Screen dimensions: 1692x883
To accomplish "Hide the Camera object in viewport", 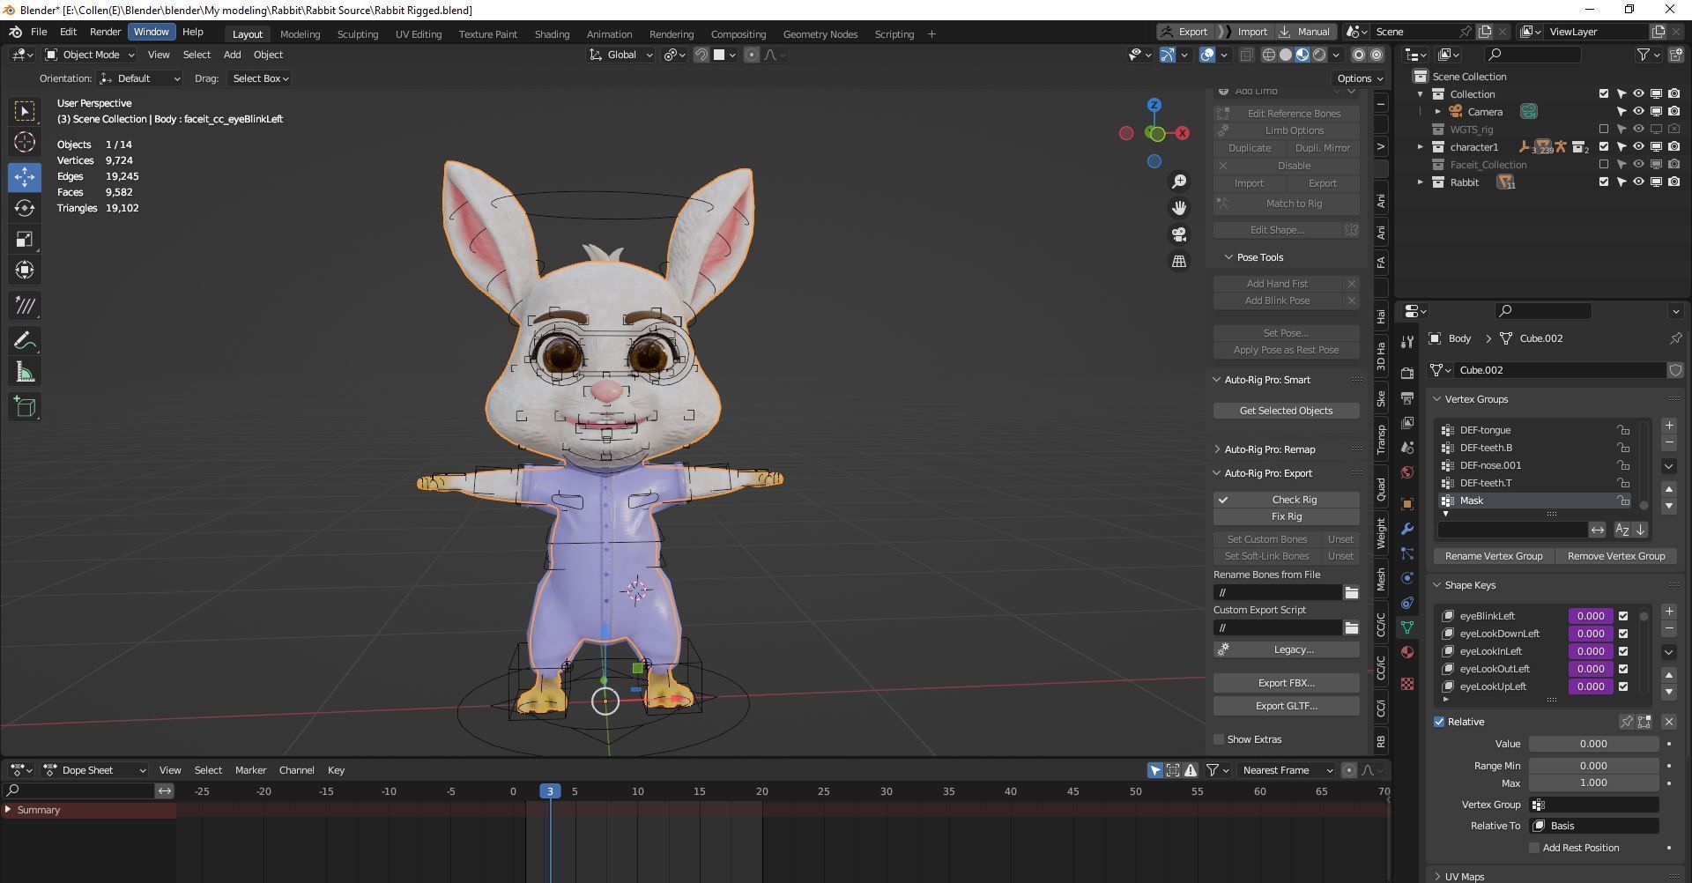I will 1638,112.
